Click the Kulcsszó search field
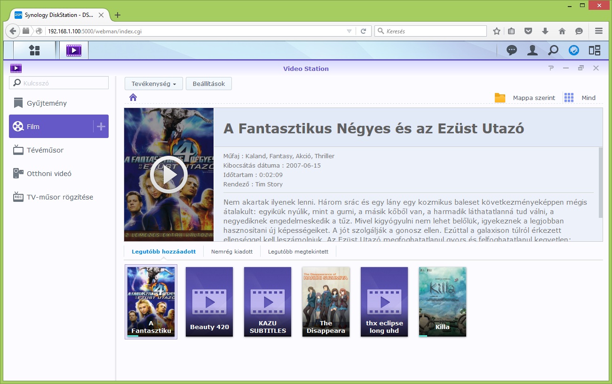The image size is (612, 384). point(59,83)
